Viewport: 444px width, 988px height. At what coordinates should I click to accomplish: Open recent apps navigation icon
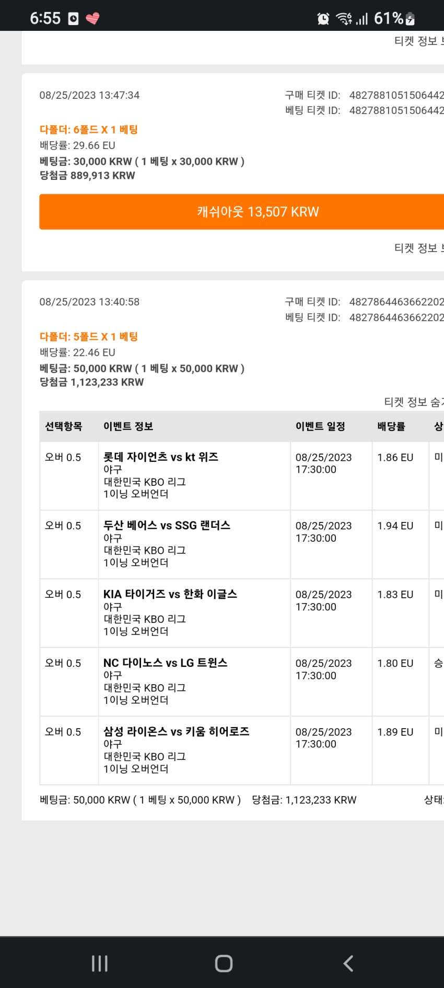99,963
